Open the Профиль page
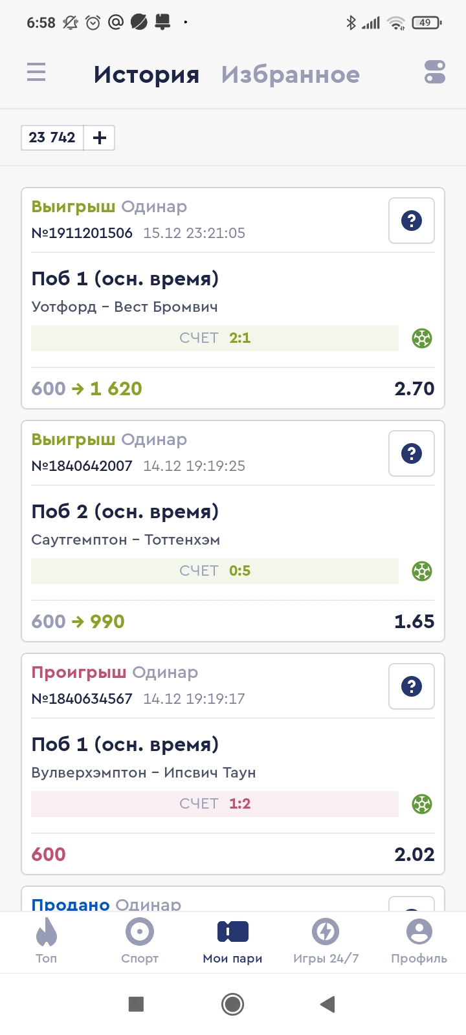Image resolution: width=466 pixels, height=1035 pixels. [419, 941]
